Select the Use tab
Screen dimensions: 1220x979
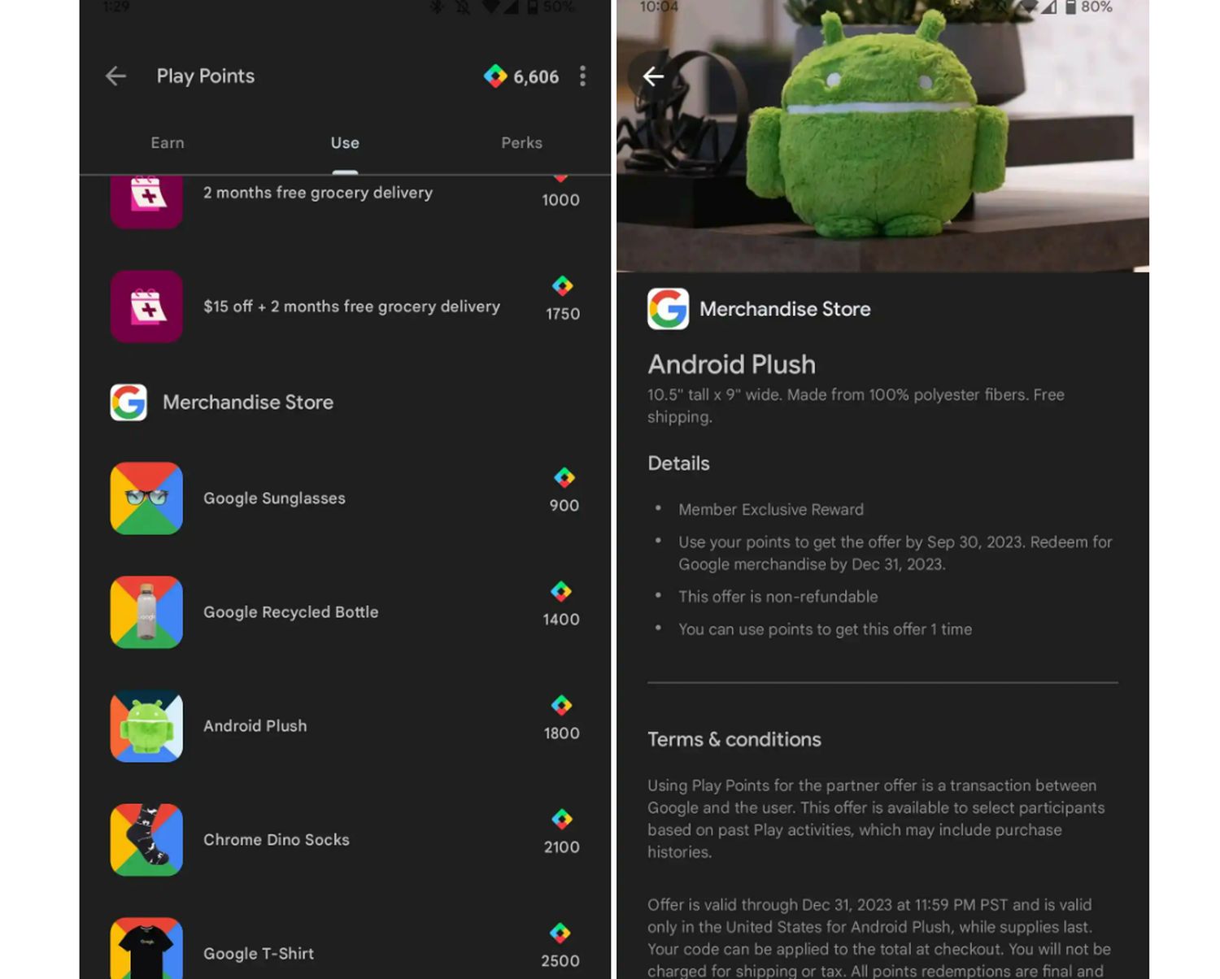coord(345,143)
